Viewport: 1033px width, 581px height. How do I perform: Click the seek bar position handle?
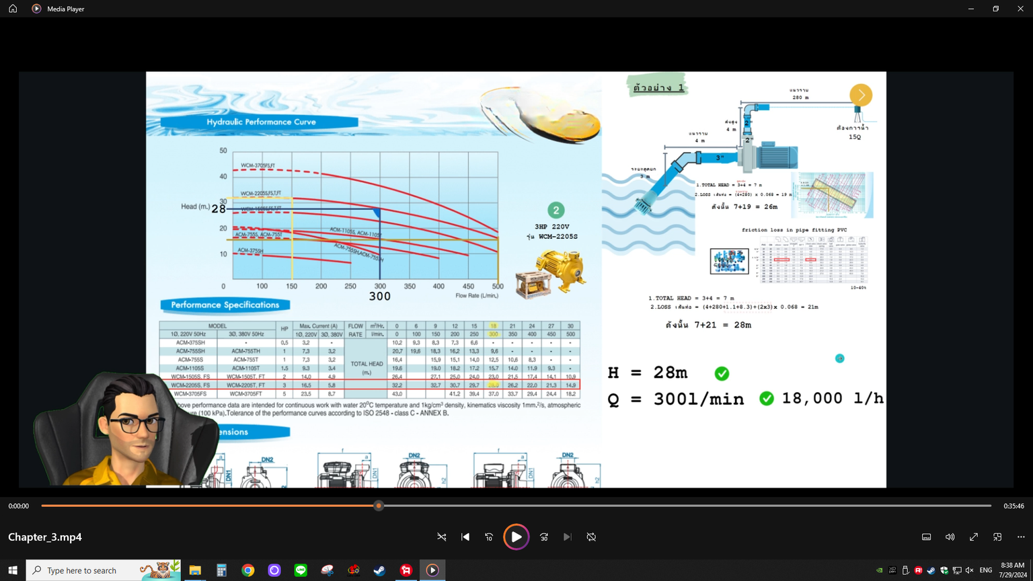tap(379, 506)
